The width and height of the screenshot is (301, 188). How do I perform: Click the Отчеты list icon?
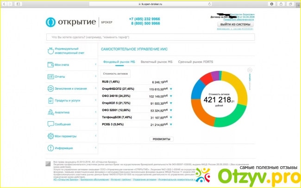coord(50,76)
